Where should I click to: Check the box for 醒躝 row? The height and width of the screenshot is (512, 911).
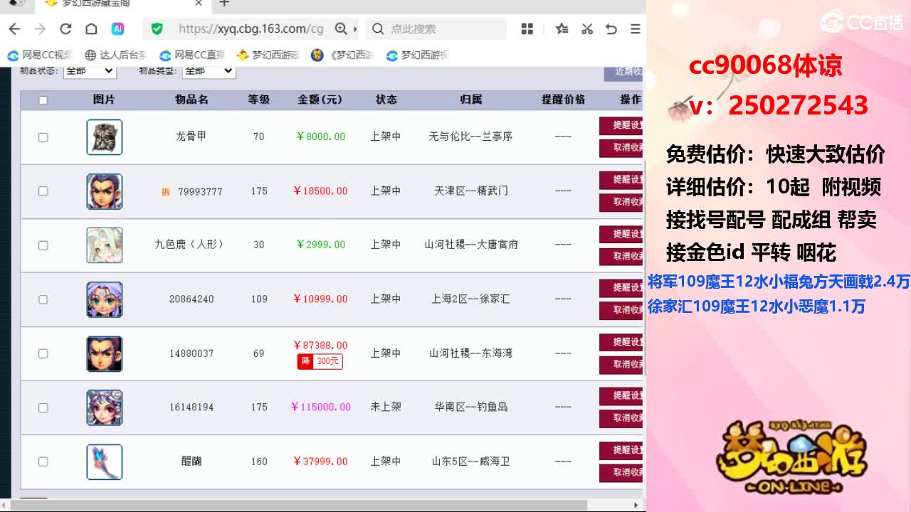(x=43, y=462)
